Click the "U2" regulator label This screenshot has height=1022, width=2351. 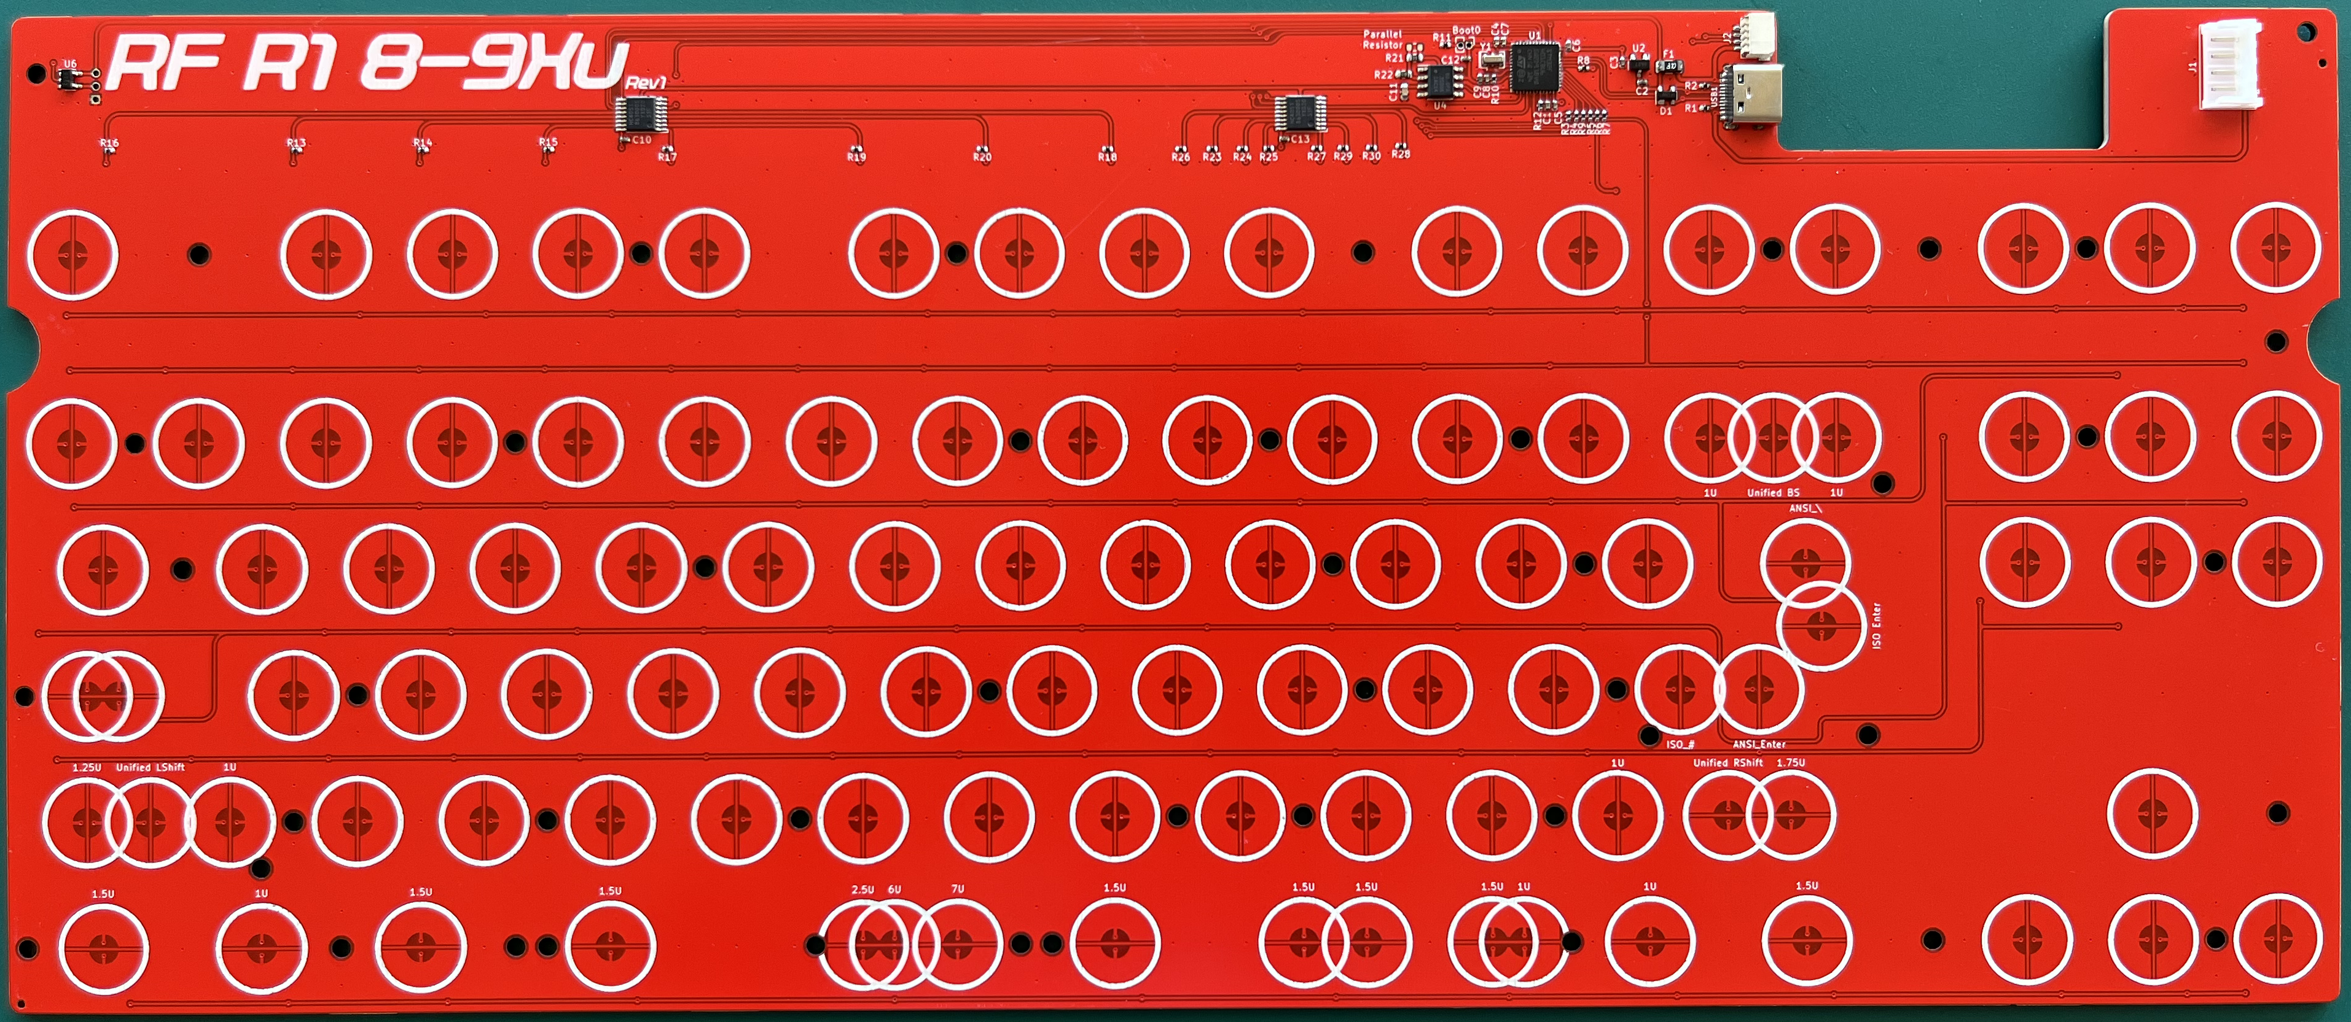[1639, 48]
